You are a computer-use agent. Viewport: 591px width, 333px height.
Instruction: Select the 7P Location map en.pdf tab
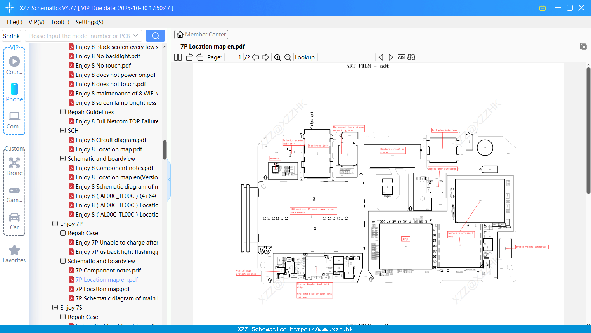point(213,47)
